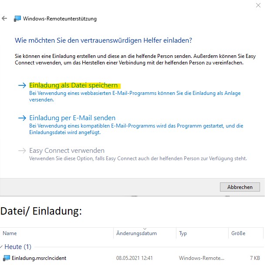Image resolution: width=267 pixels, height=266 pixels.
Task: Select the 'Heute (1)' group label
Action: [x=18, y=247]
